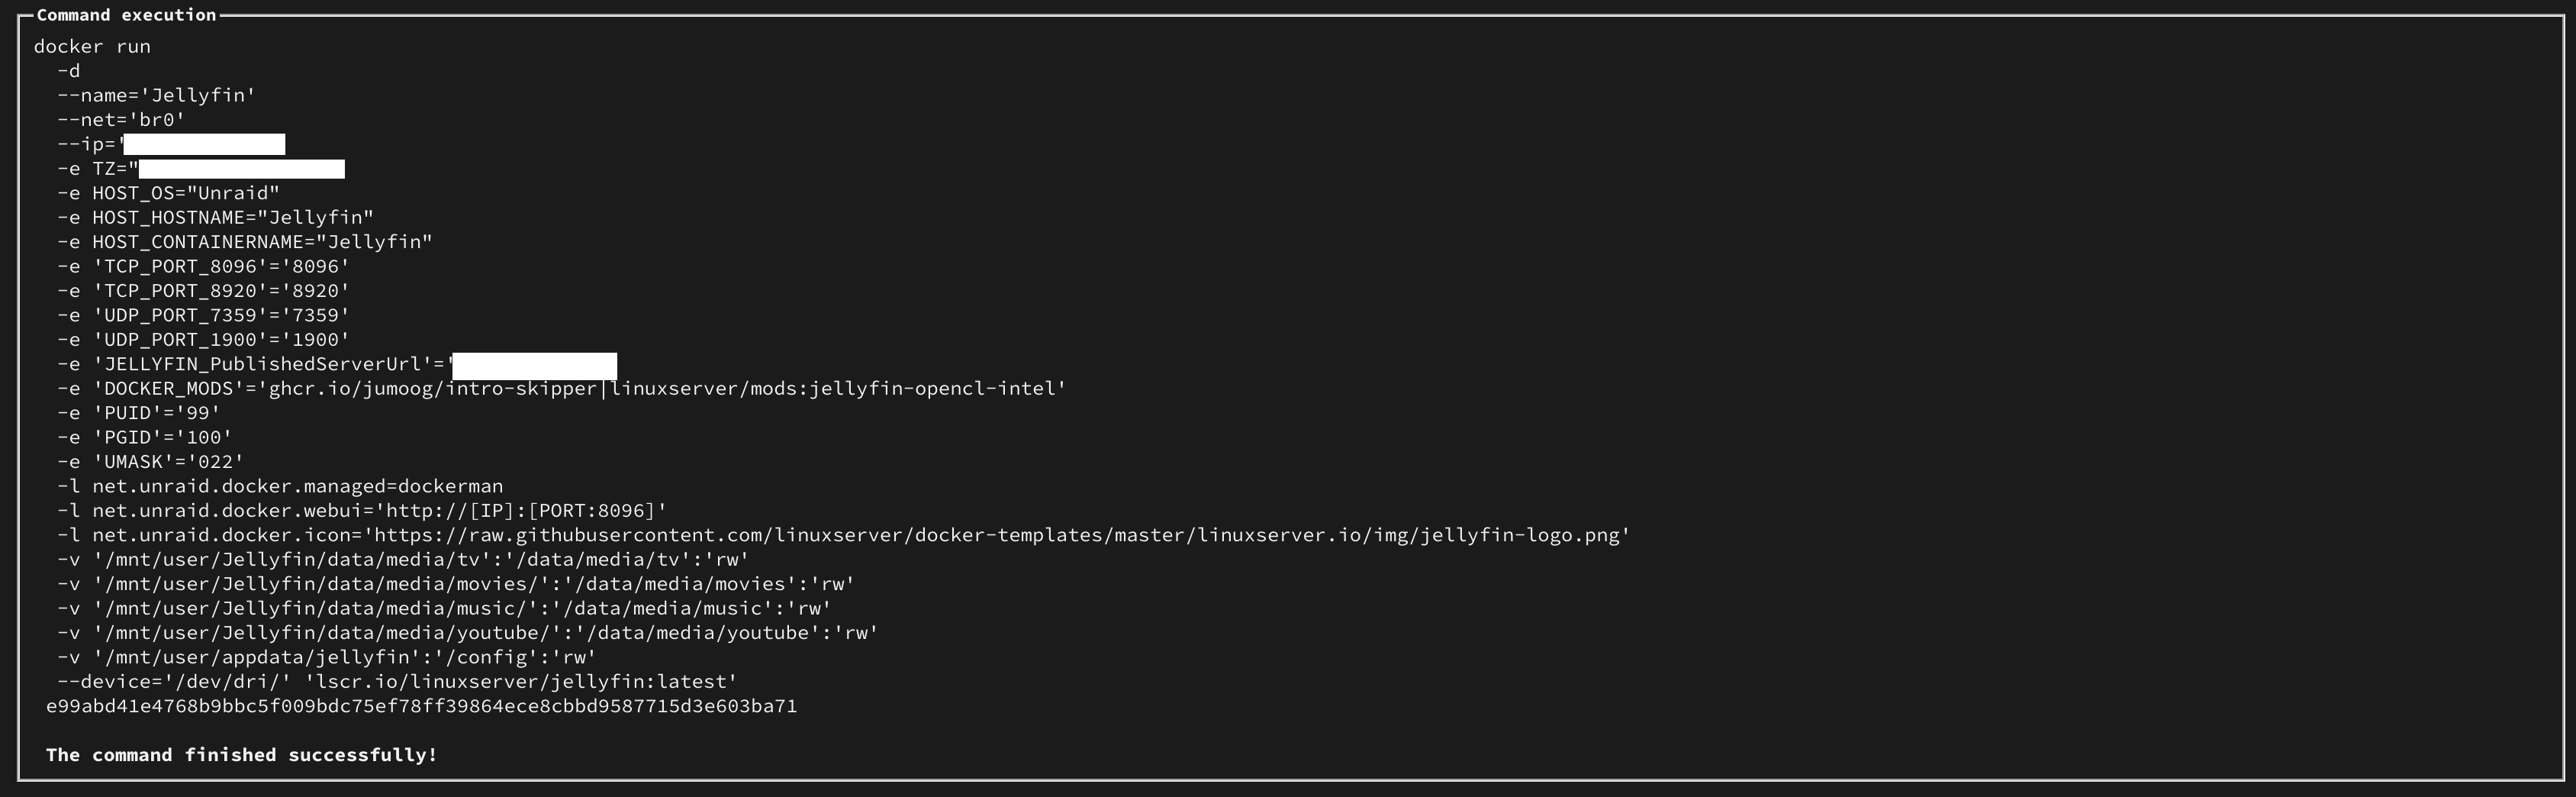The height and width of the screenshot is (797, 2576).
Task: Click the /mnt/user/appdata/jellyfin config volume line
Action: click(326, 657)
